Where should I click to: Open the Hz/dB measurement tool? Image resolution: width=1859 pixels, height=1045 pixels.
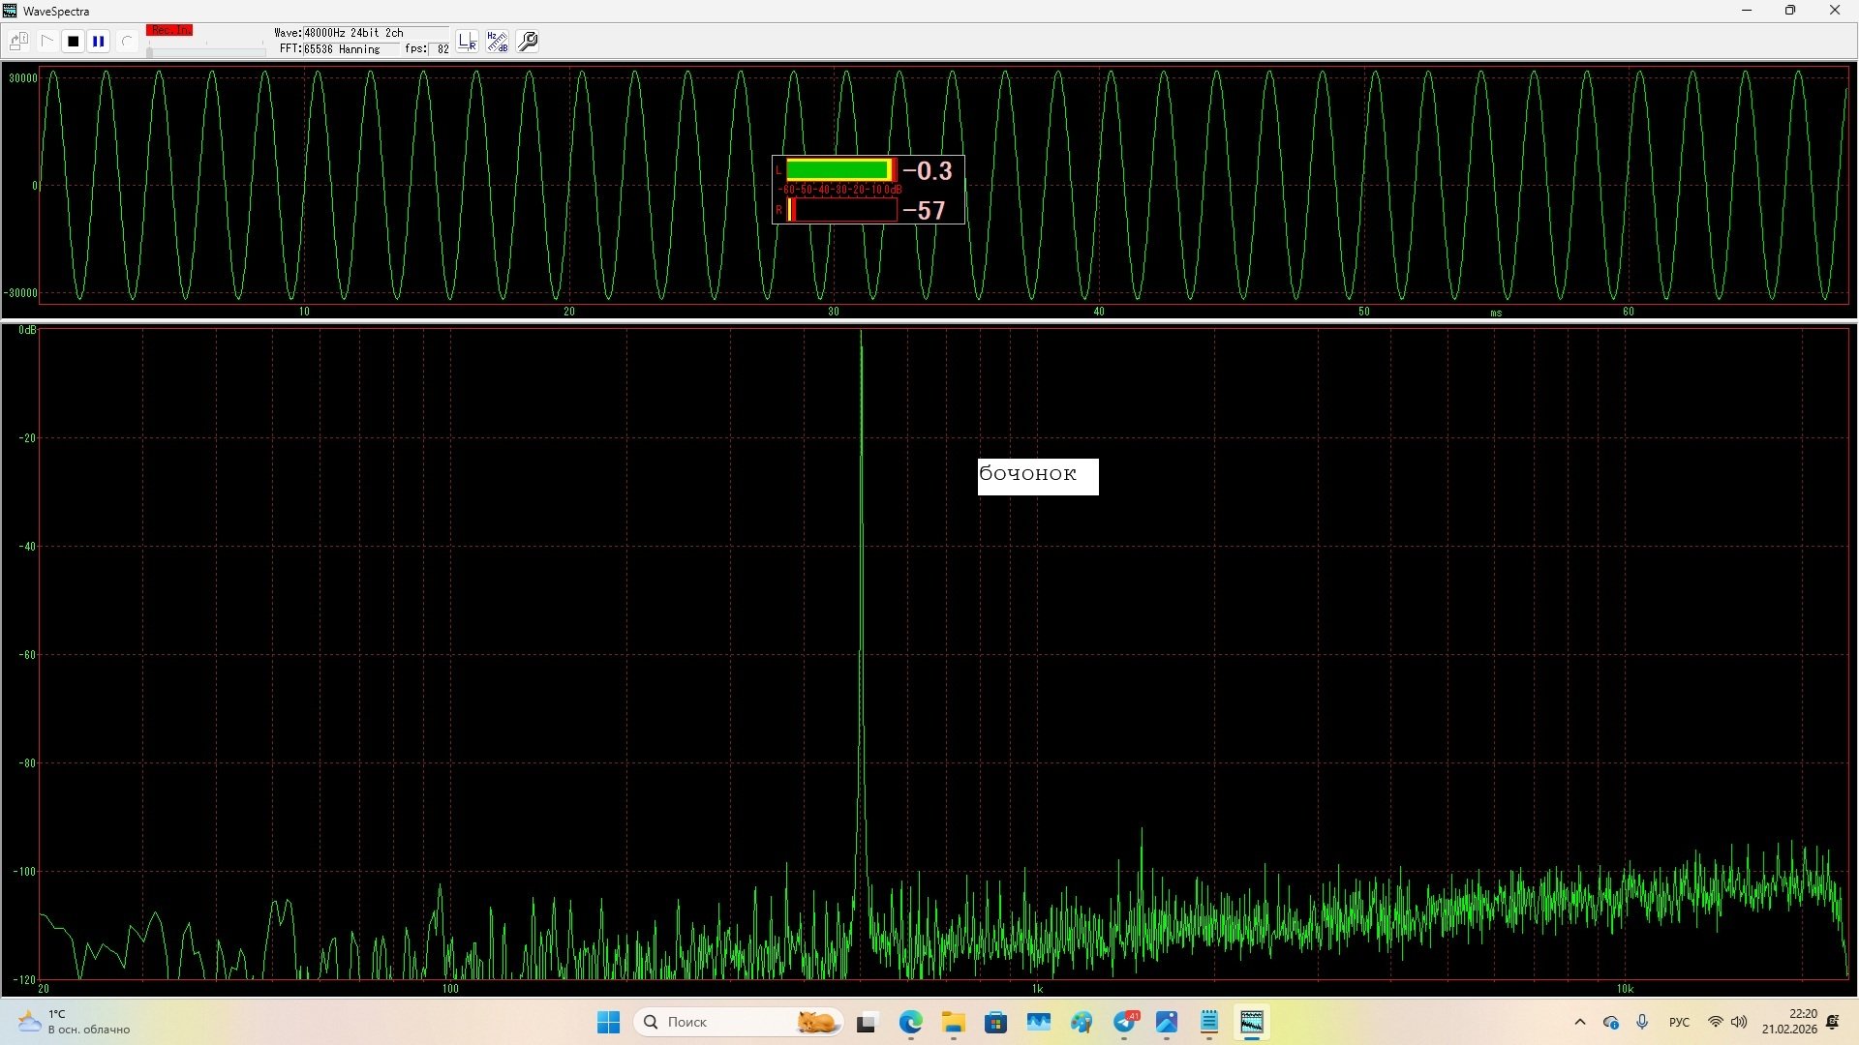[498, 42]
